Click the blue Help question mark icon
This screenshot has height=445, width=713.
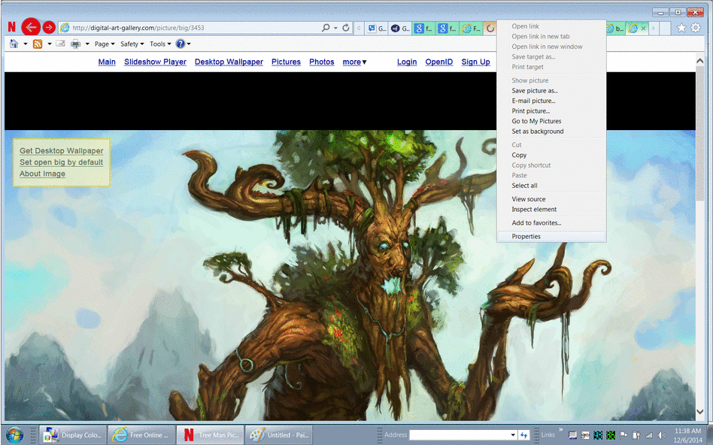tap(181, 44)
